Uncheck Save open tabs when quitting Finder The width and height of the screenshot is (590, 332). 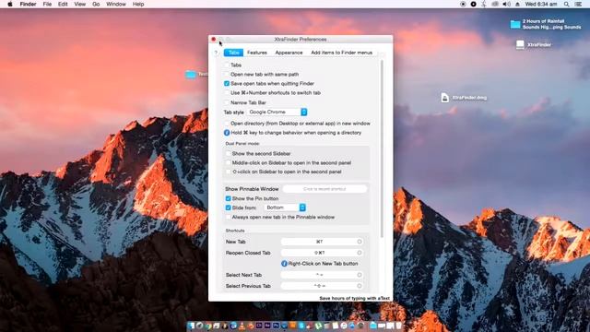coord(227,84)
